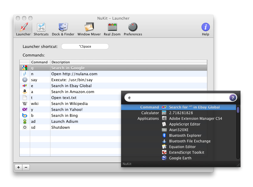Viewport: 253px width, 187px height.
Task: Click the Adium duck icon
Action: (25, 121)
